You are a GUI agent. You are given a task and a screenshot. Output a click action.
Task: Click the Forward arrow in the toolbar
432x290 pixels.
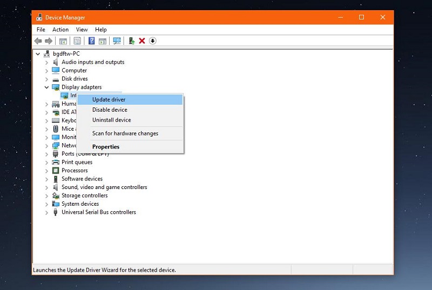tap(49, 41)
